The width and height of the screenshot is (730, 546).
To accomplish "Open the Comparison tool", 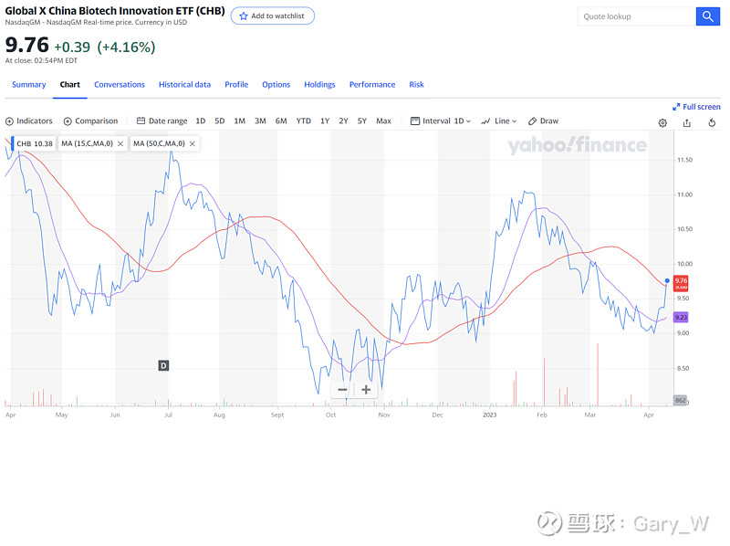I will 90,121.
